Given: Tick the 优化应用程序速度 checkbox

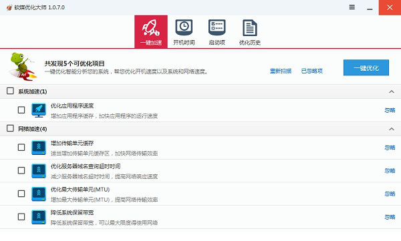Looking at the screenshot, I should 21,110.
